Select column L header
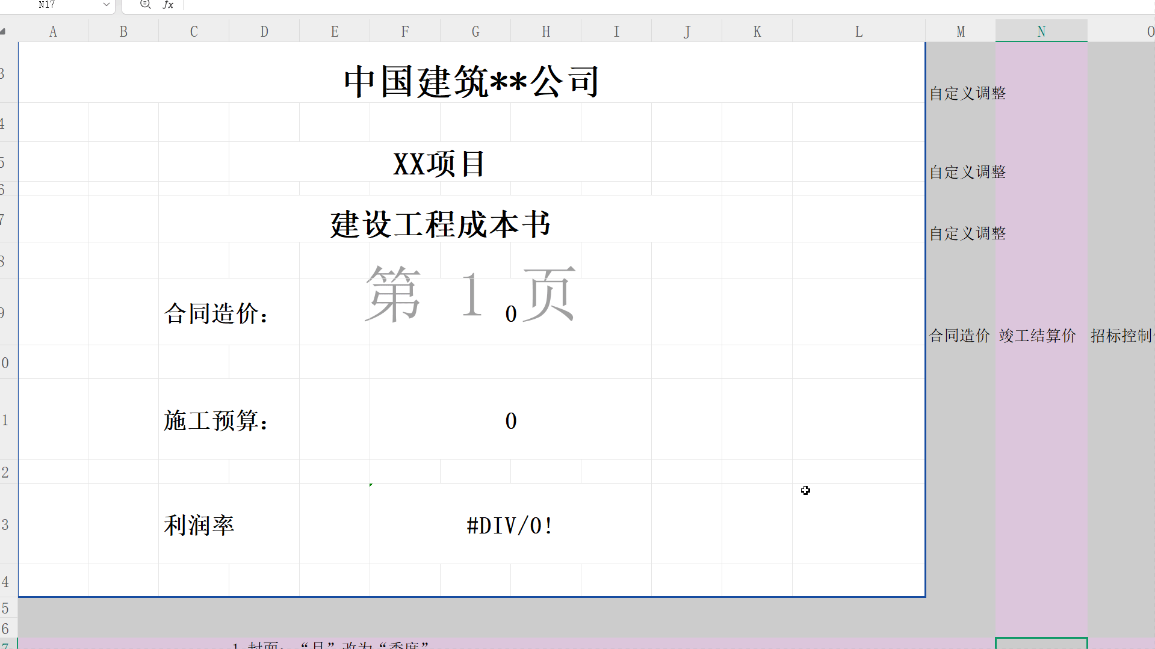 click(x=859, y=31)
